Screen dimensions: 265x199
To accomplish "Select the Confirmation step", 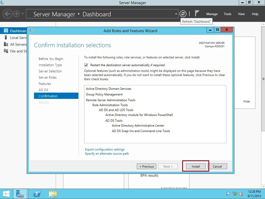I will point(56,96).
